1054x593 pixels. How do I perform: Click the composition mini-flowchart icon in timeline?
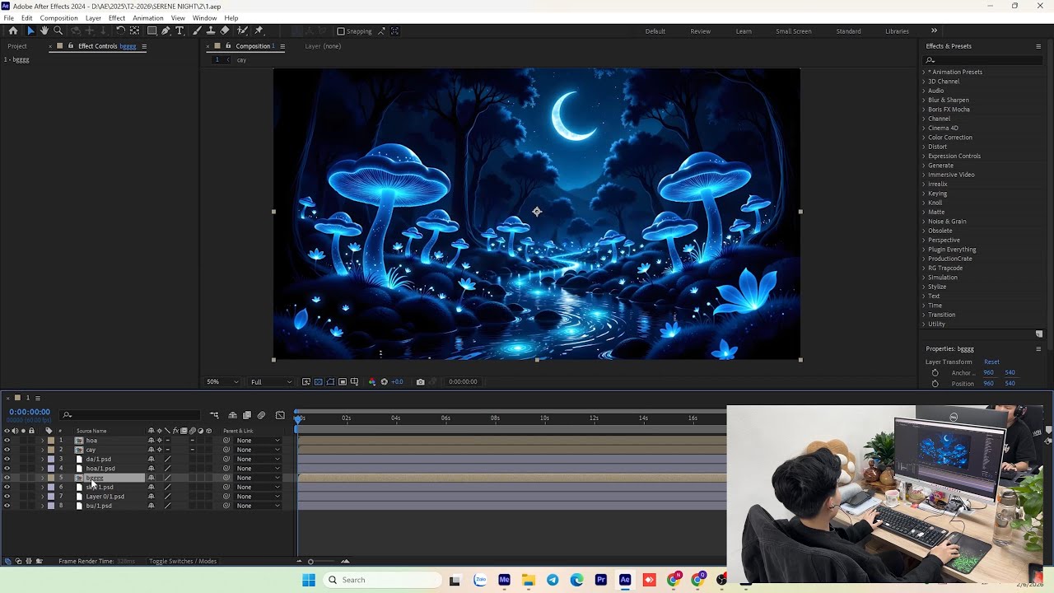point(214,415)
